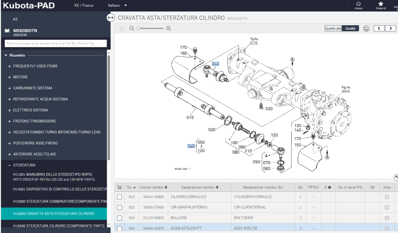Open H16500 STERZATURA CILINDRO item

coord(58,225)
